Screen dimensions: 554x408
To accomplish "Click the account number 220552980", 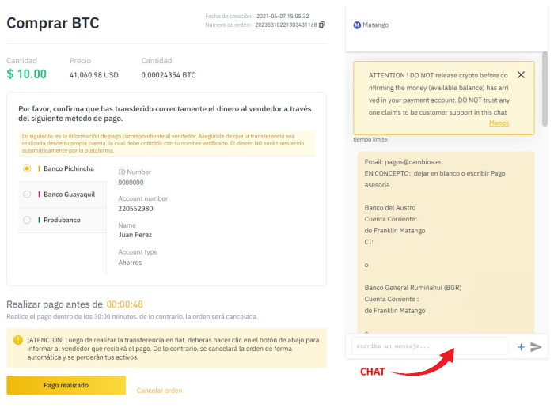I will [135, 209].
